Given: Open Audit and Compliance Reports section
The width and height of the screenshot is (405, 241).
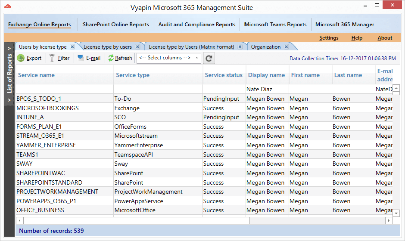Looking at the screenshot, I should point(197,25).
